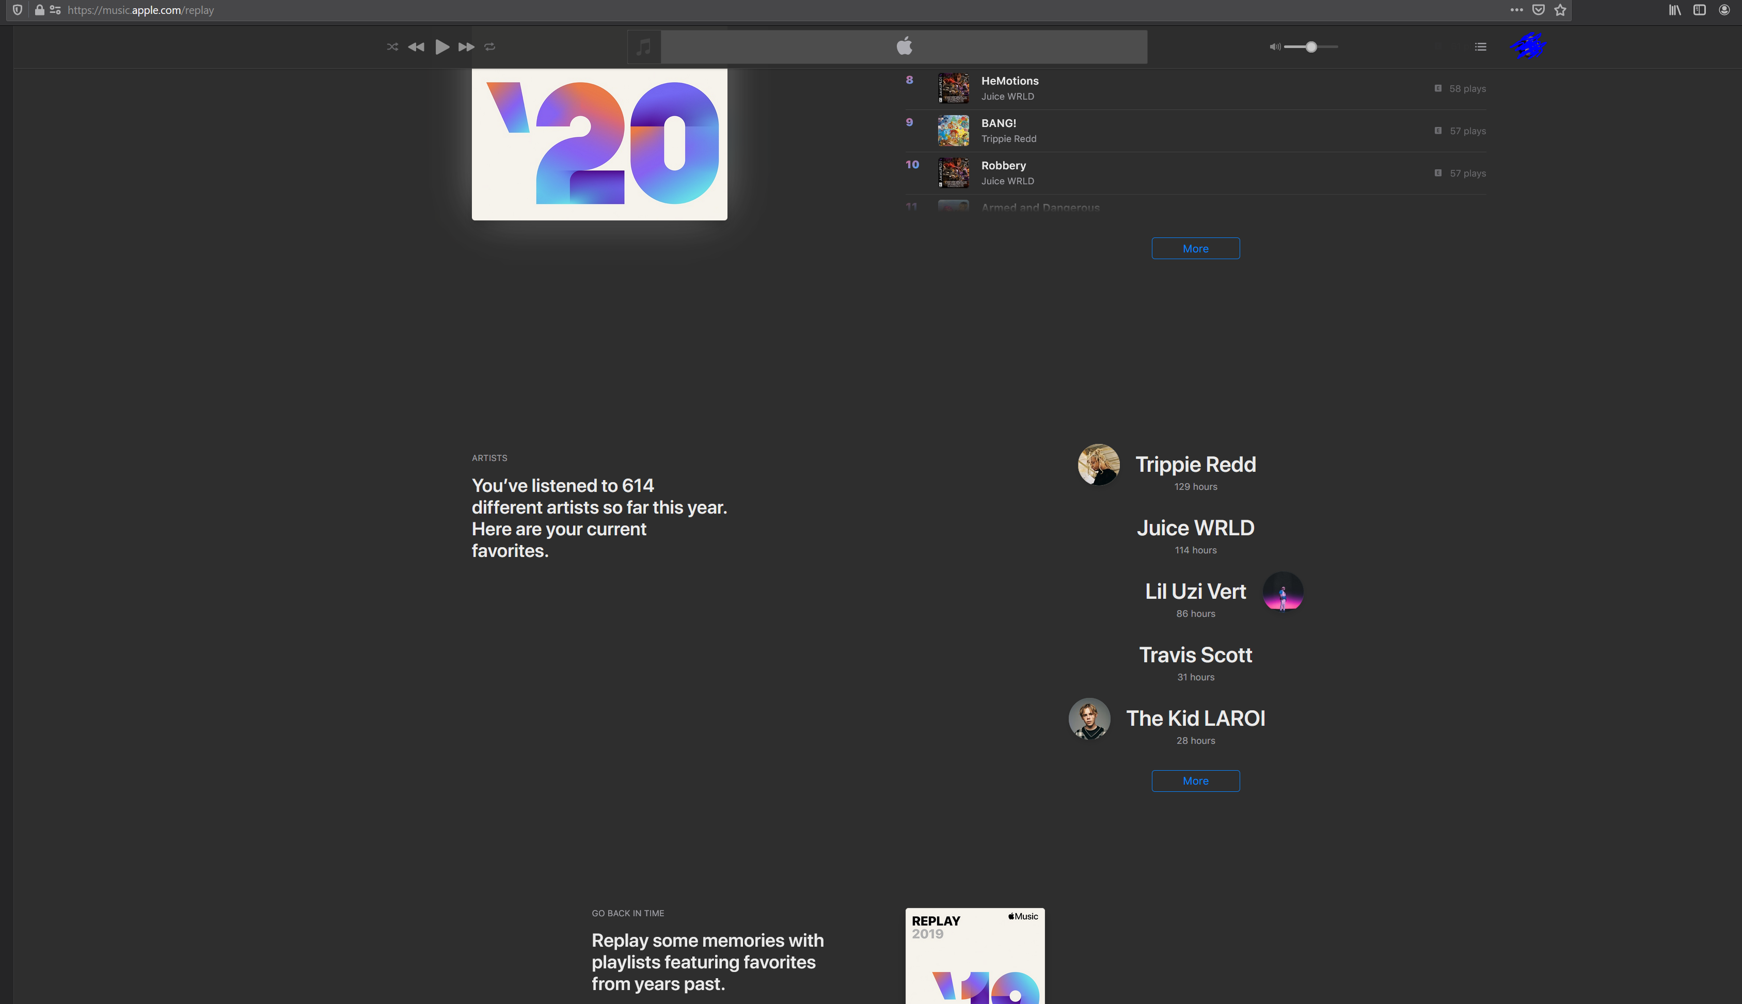Click the previous track button
The width and height of the screenshot is (1742, 1004).
(416, 47)
